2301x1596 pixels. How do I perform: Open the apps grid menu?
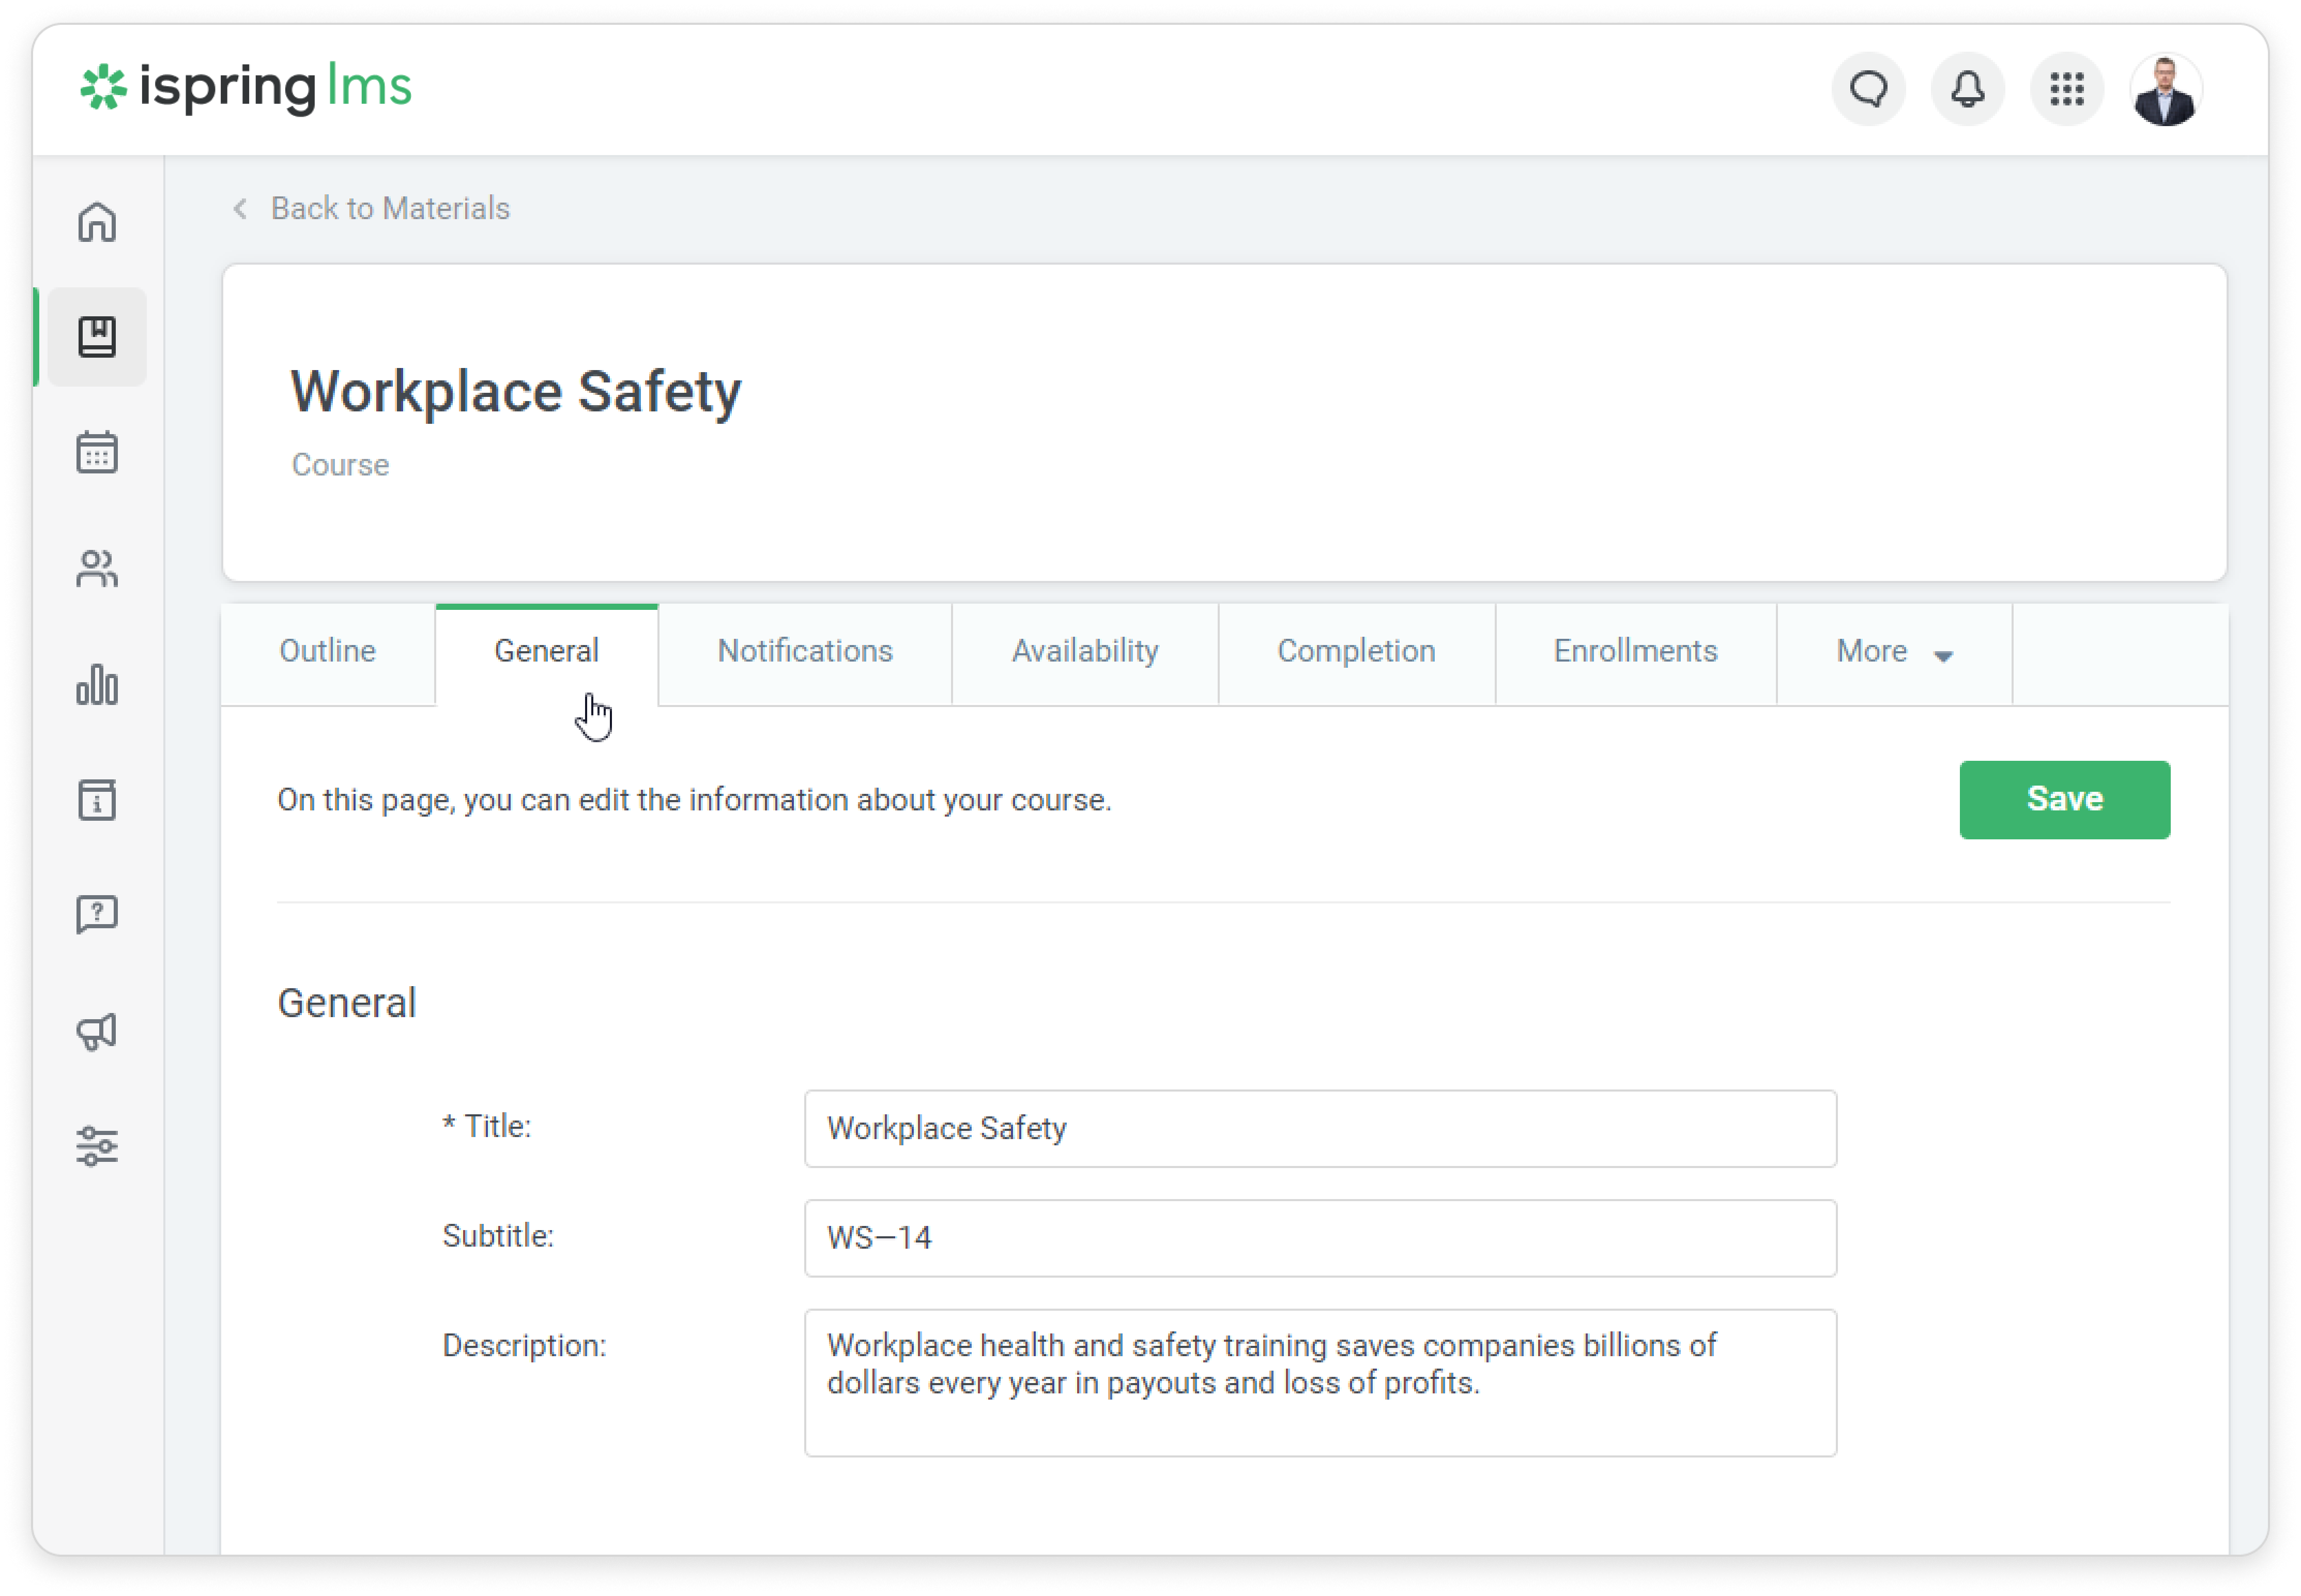(x=2066, y=90)
